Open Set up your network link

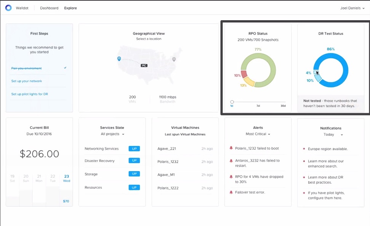[x=26, y=81]
